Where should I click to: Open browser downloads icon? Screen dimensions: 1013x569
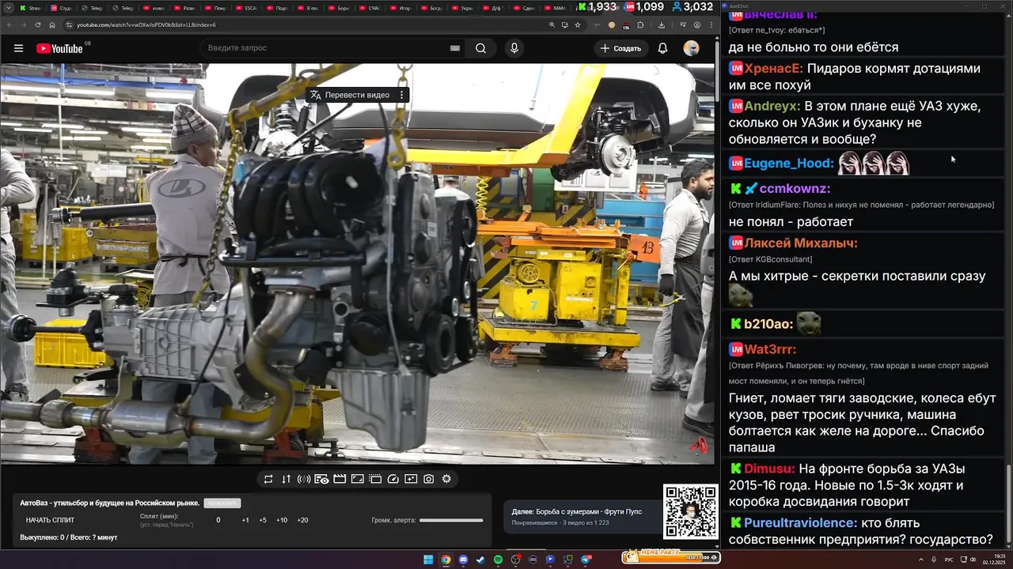coord(662,24)
